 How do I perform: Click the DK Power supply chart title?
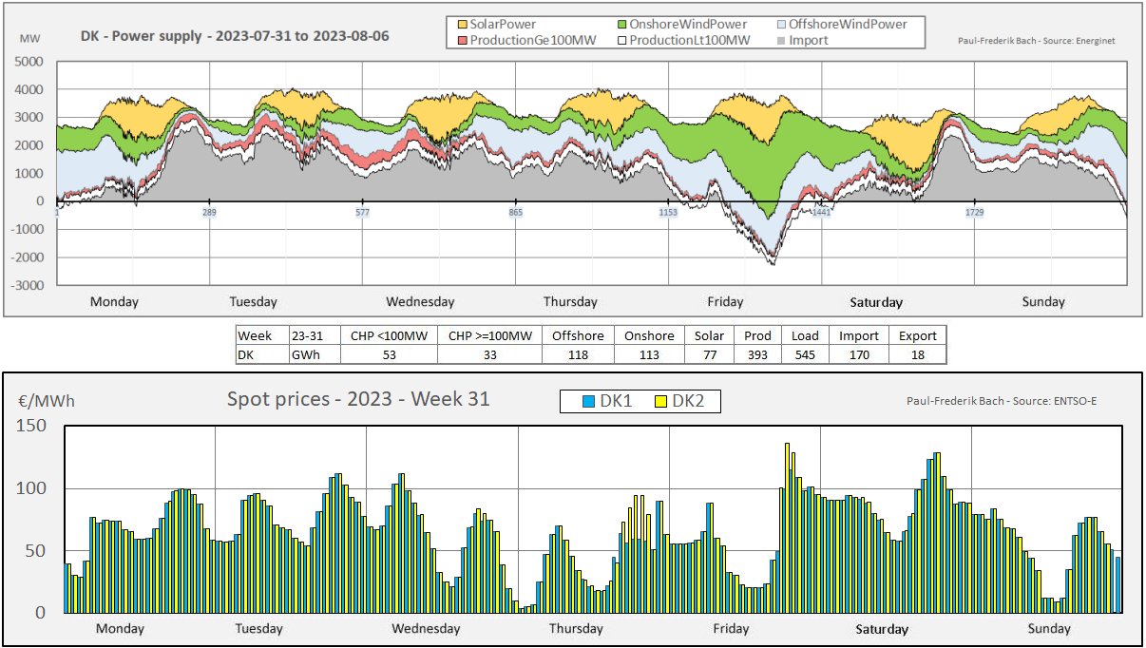pyautogui.click(x=235, y=36)
